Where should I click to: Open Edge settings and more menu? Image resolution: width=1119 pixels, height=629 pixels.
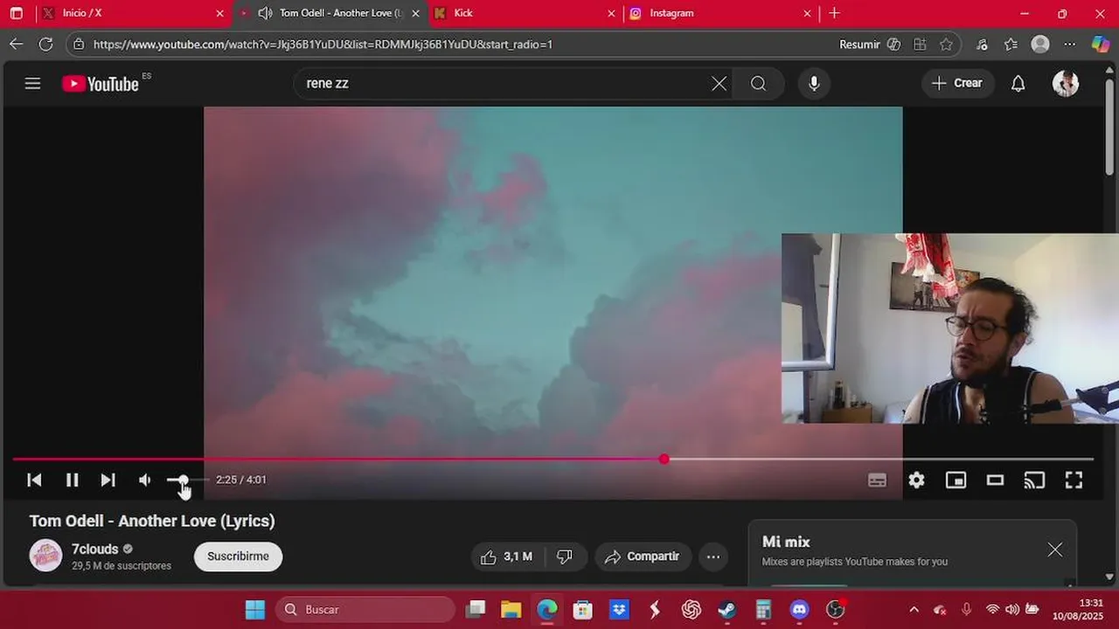pos(1069,44)
